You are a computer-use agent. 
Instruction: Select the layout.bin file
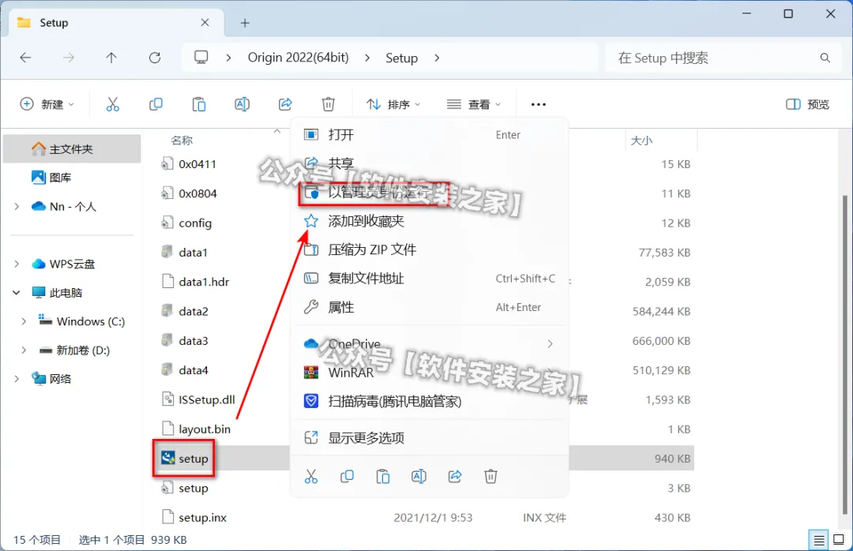click(196, 429)
